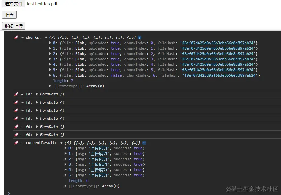Expand currentResult item 0
This screenshot has height=195, width=281.
[66, 148]
